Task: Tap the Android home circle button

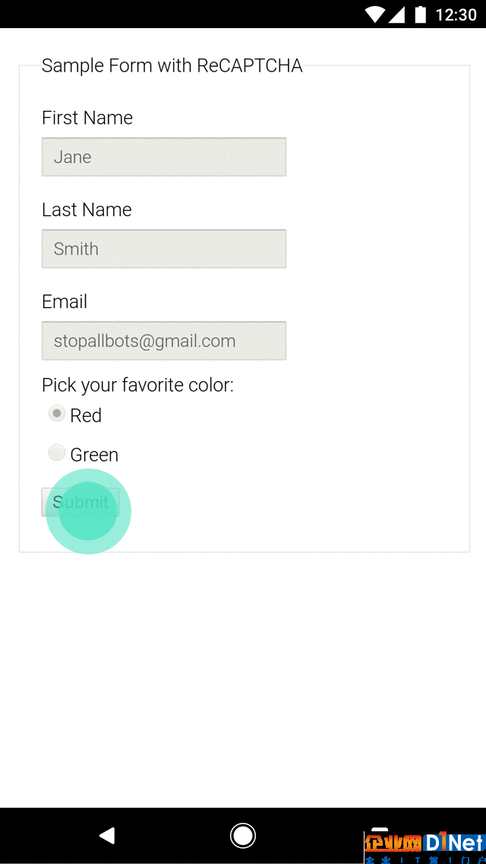Action: point(242,836)
